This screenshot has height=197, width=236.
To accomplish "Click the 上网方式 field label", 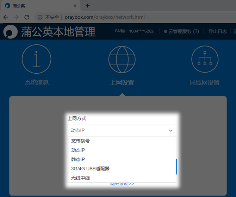I will (x=77, y=118).
